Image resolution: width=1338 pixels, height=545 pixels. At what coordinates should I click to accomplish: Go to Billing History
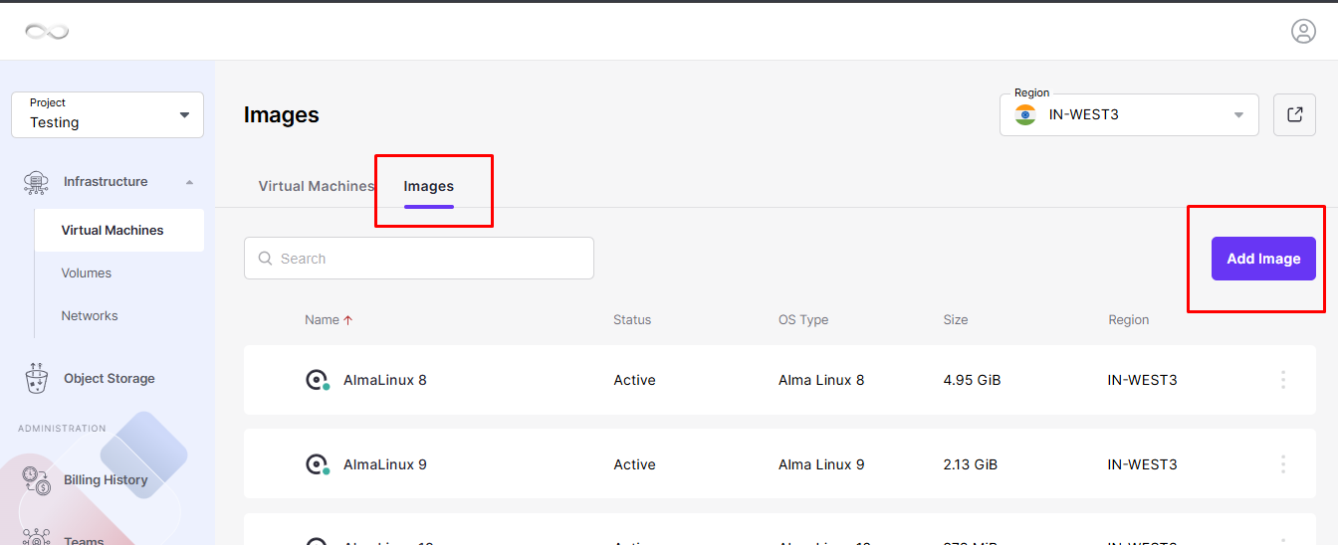click(x=106, y=479)
